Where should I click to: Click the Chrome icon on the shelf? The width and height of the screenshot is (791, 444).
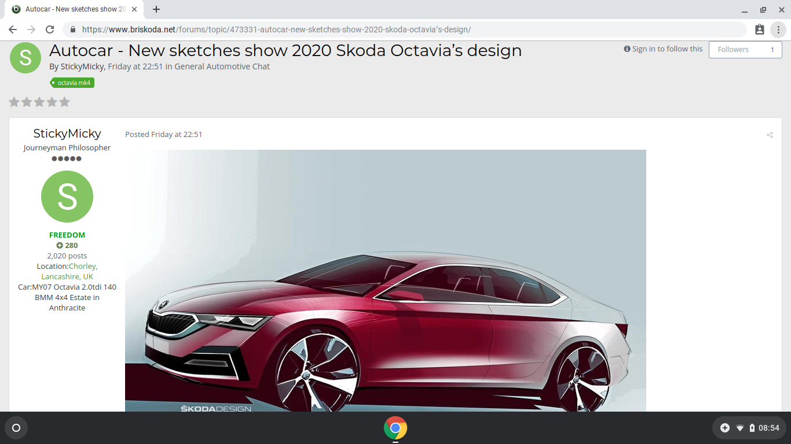coord(395,428)
